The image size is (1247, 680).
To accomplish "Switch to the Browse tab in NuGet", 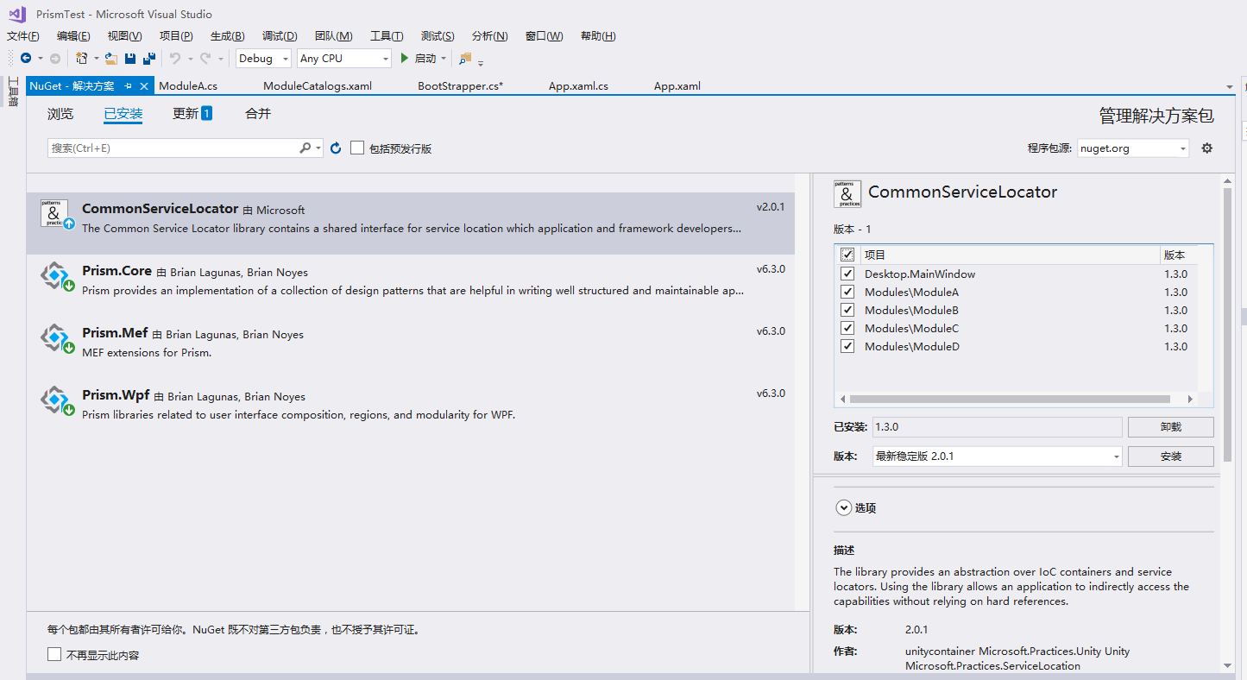I will [x=60, y=114].
